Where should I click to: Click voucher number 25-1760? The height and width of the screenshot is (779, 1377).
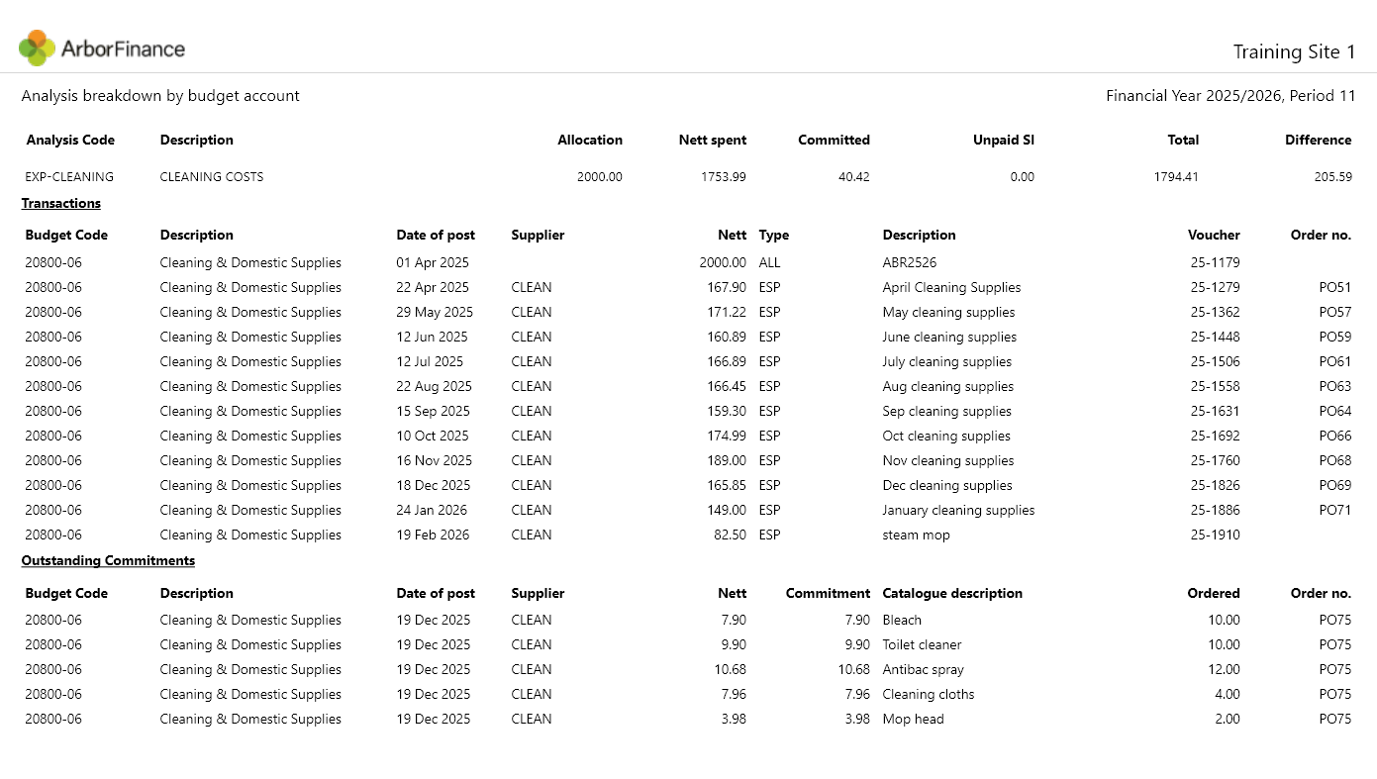(x=1216, y=460)
